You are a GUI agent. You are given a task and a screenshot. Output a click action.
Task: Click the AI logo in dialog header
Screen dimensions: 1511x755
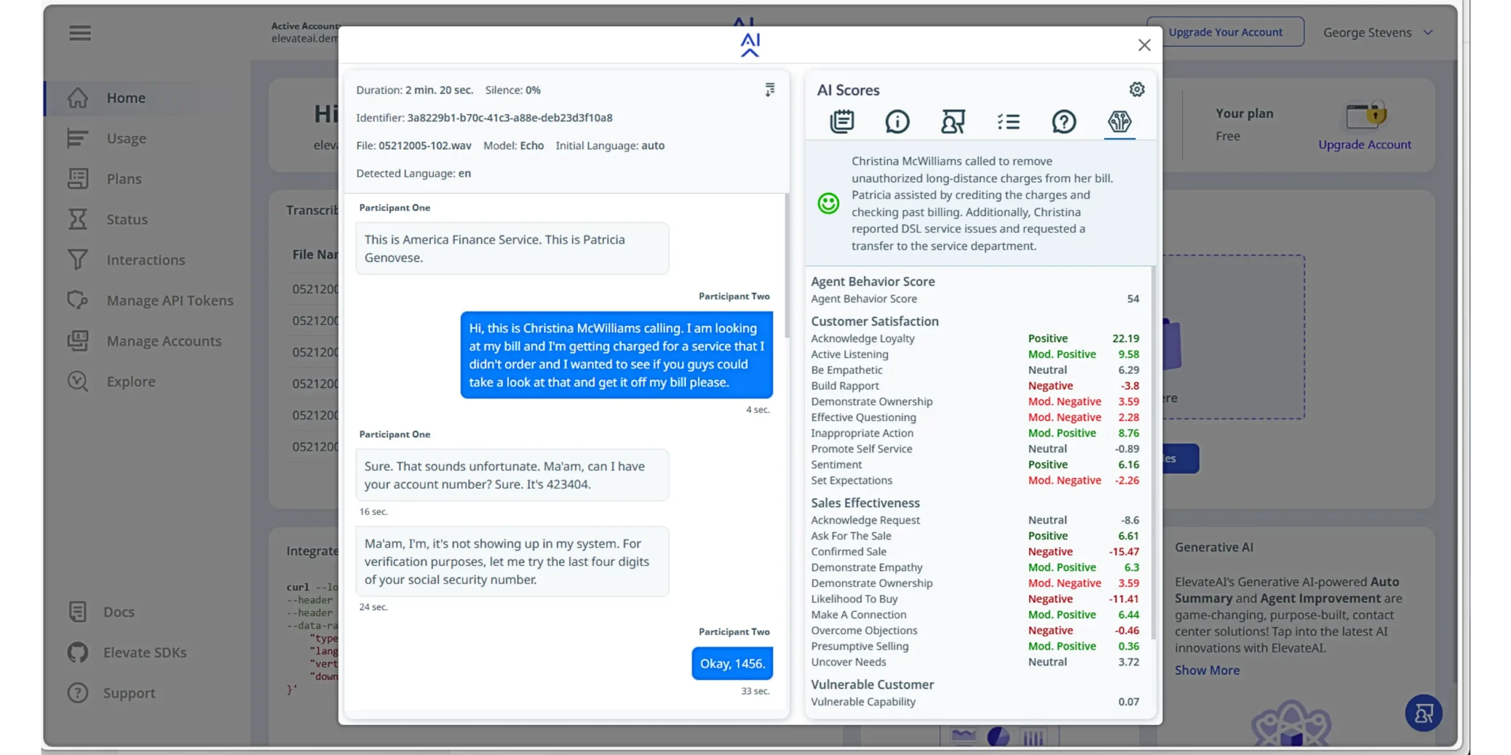pyautogui.click(x=750, y=45)
